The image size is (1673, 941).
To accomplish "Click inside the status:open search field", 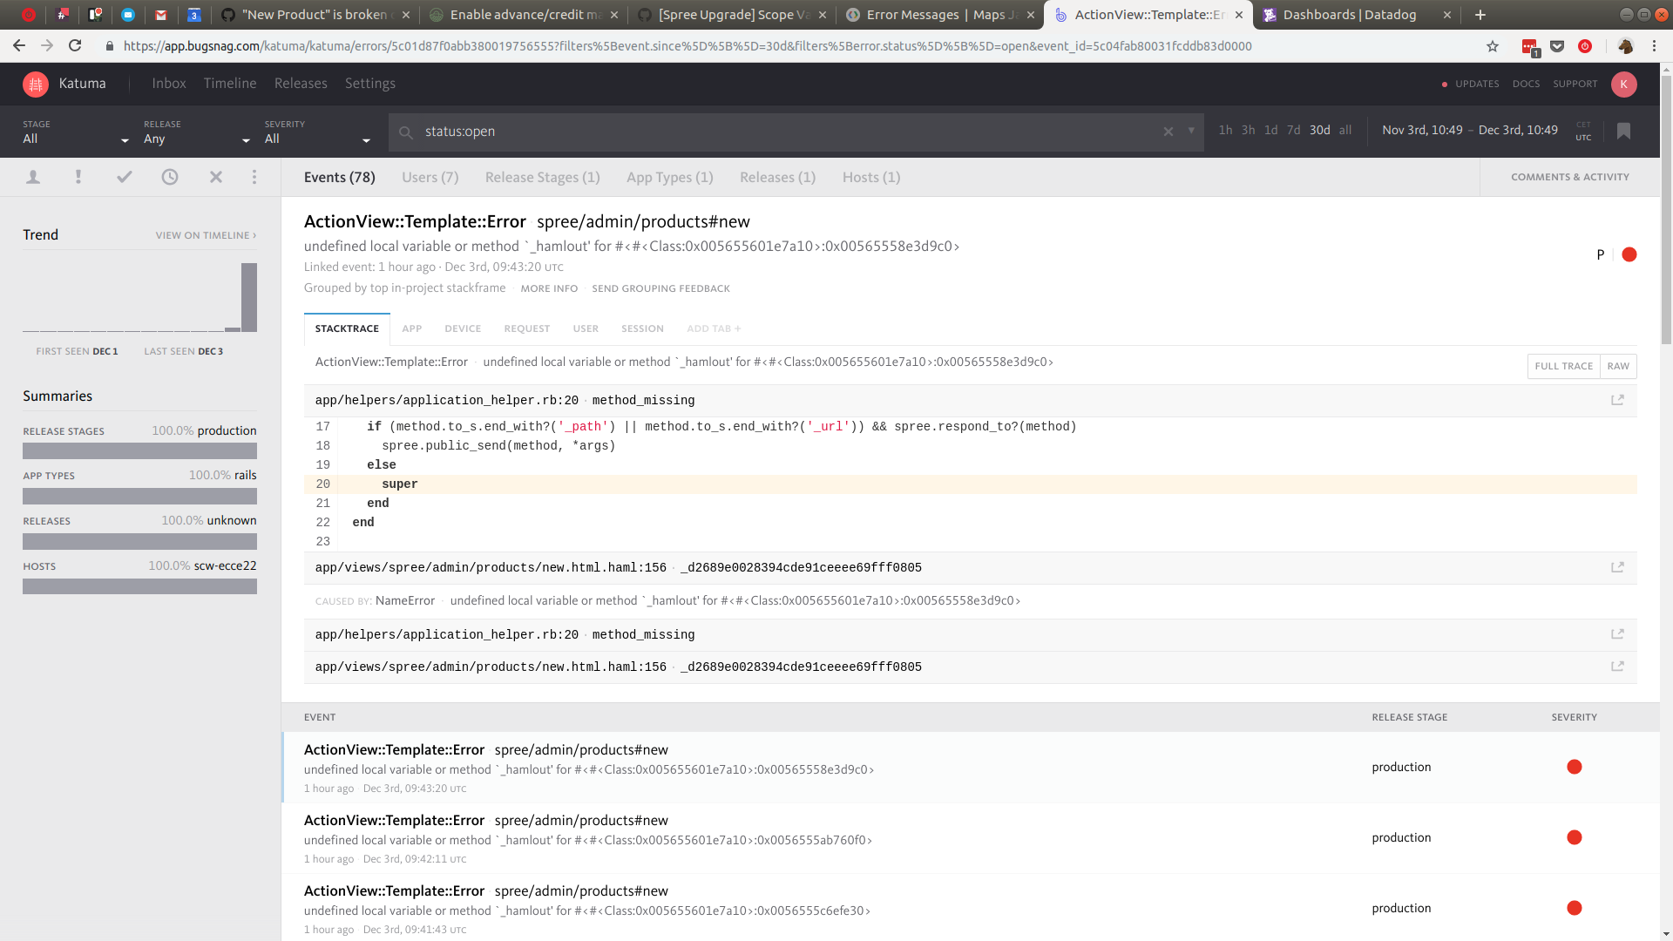I will pos(610,132).
